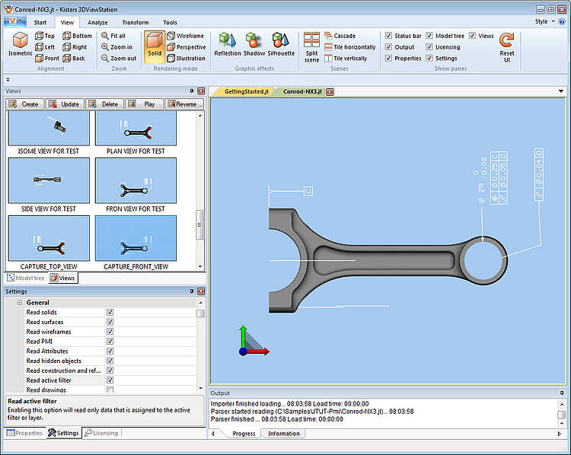This screenshot has width=571, height=455.
Task: Pin the Views panel
Action: coord(192,91)
